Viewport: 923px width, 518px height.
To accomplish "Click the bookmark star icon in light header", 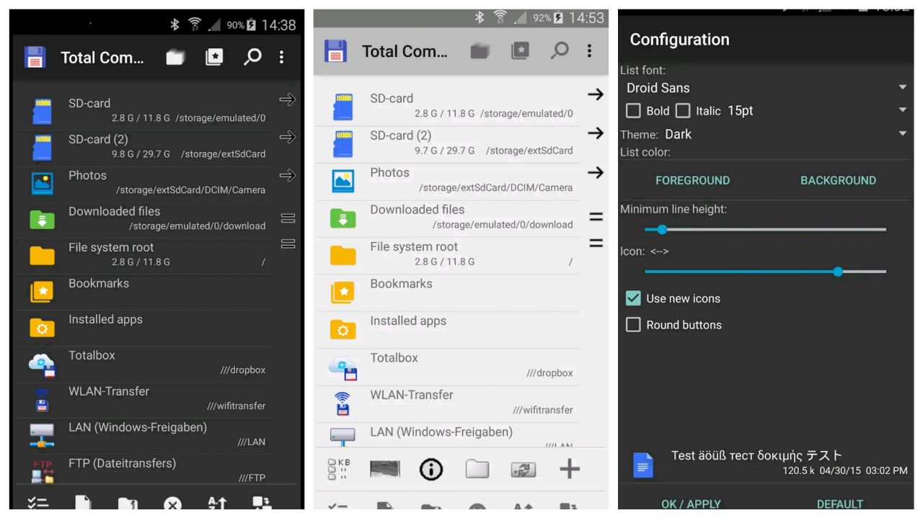I will coord(520,50).
